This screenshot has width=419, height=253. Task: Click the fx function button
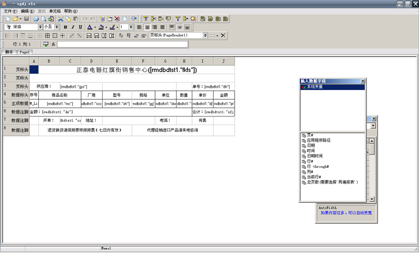pos(53,44)
